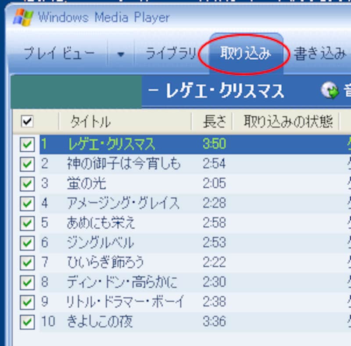The image size is (351, 346).
Task: Click the Windows Media Player logo icon
Action: coord(23,17)
